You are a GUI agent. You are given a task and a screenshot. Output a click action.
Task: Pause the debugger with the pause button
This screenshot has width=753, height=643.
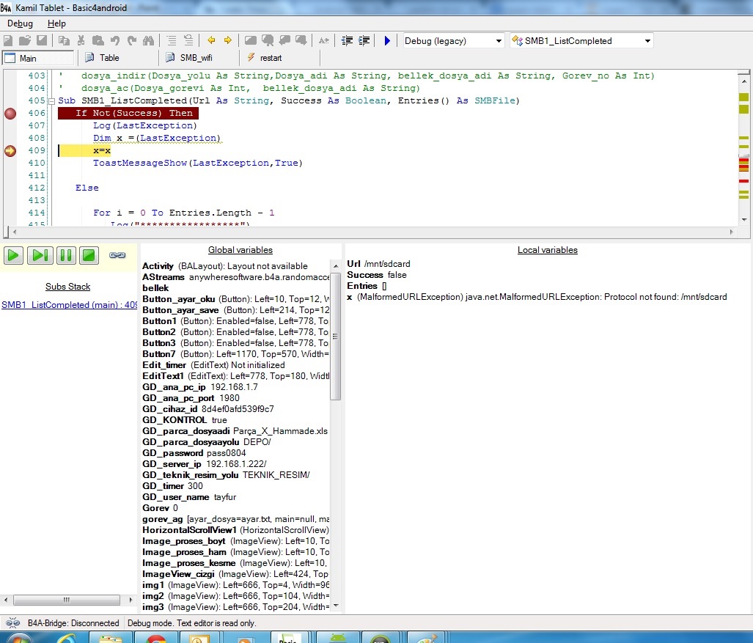[65, 255]
